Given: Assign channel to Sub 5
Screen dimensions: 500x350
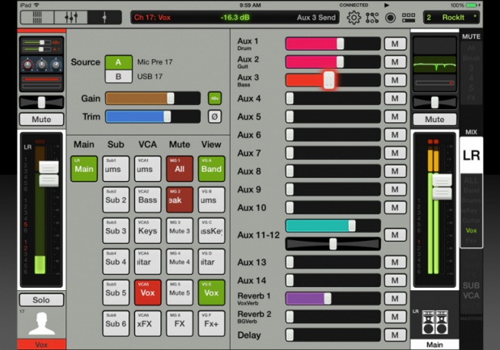Looking at the screenshot, I should (x=116, y=293).
